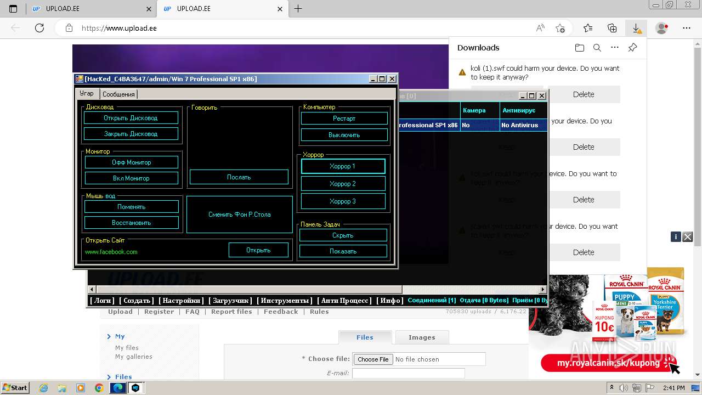Open the [ Инфо ] menu item
Viewport: 702px width, 395px height.
tap(390, 301)
